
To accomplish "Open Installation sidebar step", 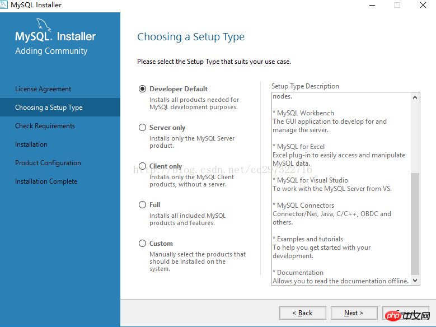I will [31, 144].
